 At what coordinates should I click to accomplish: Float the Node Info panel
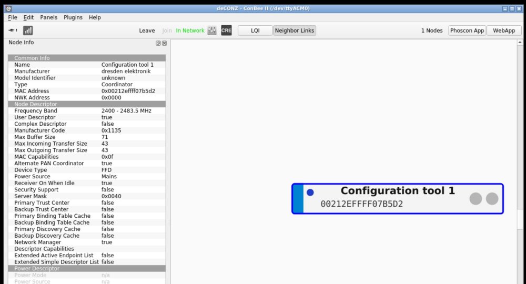click(158, 43)
